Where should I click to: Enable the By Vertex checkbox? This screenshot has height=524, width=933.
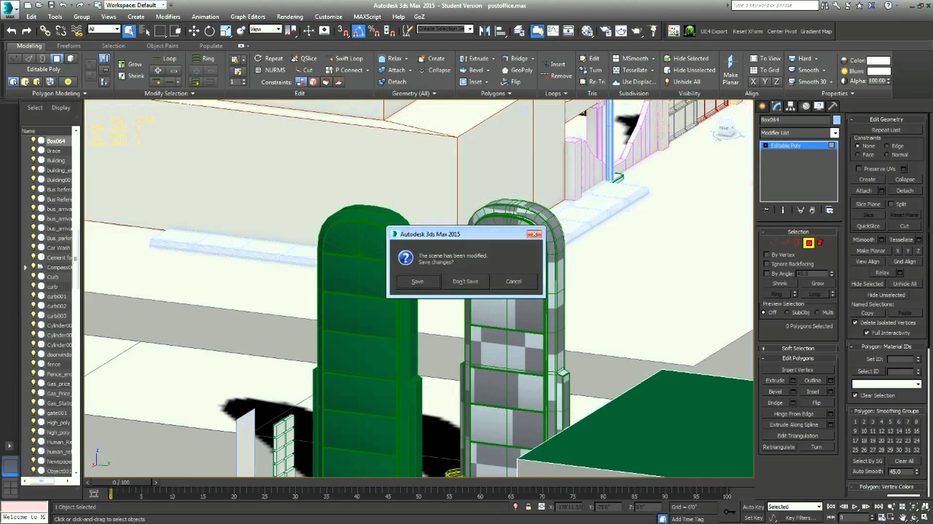tap(767, 255)
